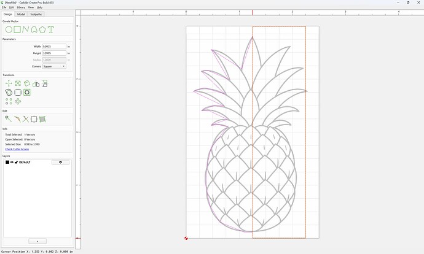Open the Library menu
The height and width of the screenshot is (254, 424).
pos(21,7)
